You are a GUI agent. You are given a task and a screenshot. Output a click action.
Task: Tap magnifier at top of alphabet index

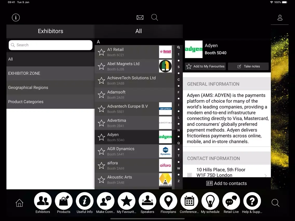(179, 47)
